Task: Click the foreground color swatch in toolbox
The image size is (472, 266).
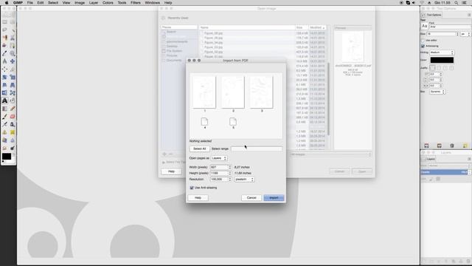Action: [x=7, y=156]
